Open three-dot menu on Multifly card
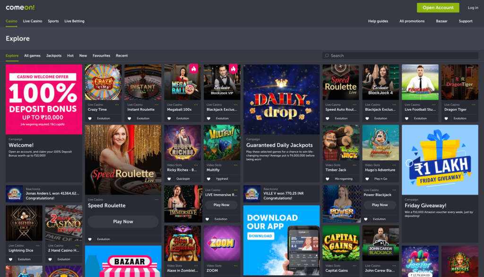484x277 pixels. pos(235,165)
